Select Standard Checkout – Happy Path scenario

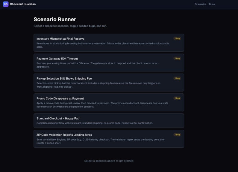tap(109, 121)
